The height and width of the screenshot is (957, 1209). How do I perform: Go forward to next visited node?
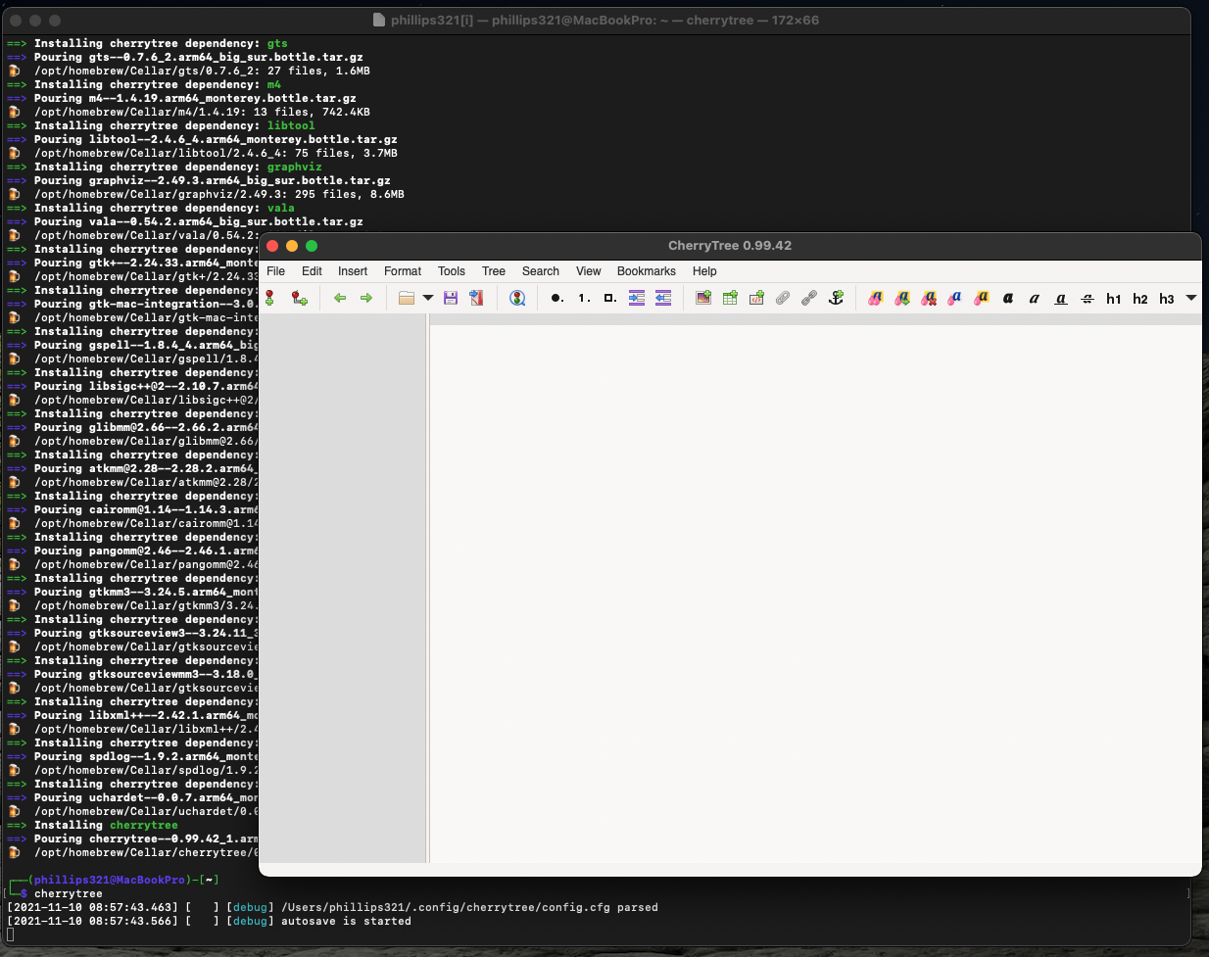point(366,298)
